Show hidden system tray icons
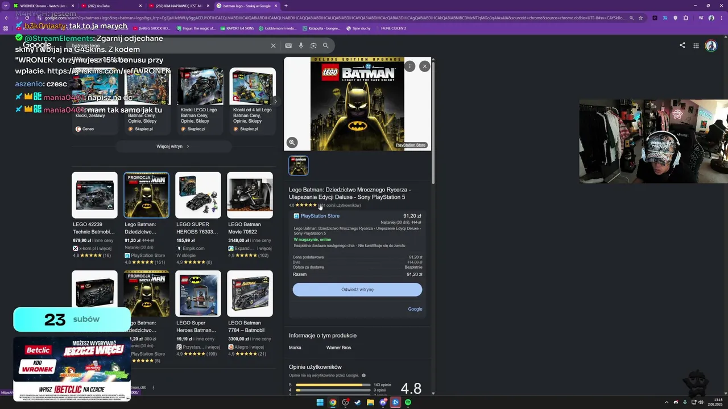The image size is (728, 409). 667,403
